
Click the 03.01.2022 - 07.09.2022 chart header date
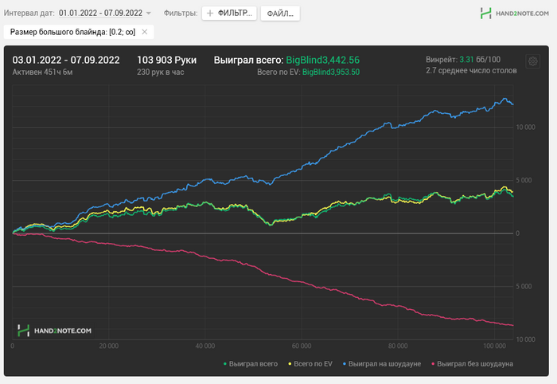point(66,60)
